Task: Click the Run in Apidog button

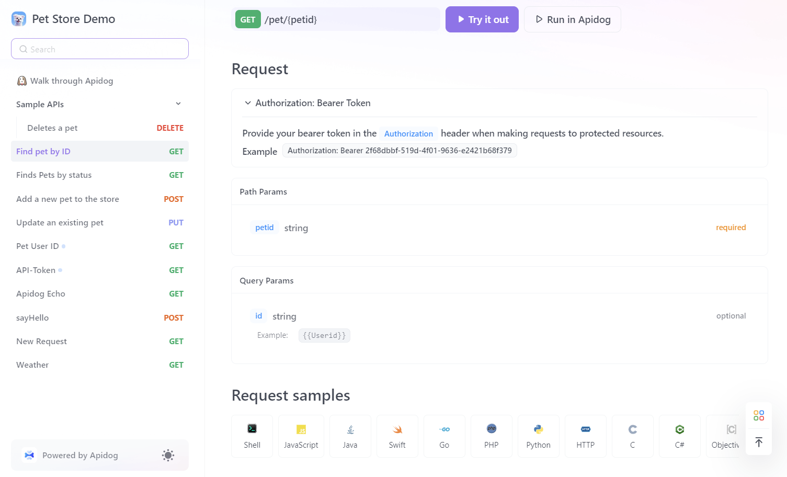Action: (x=572, y=19)
